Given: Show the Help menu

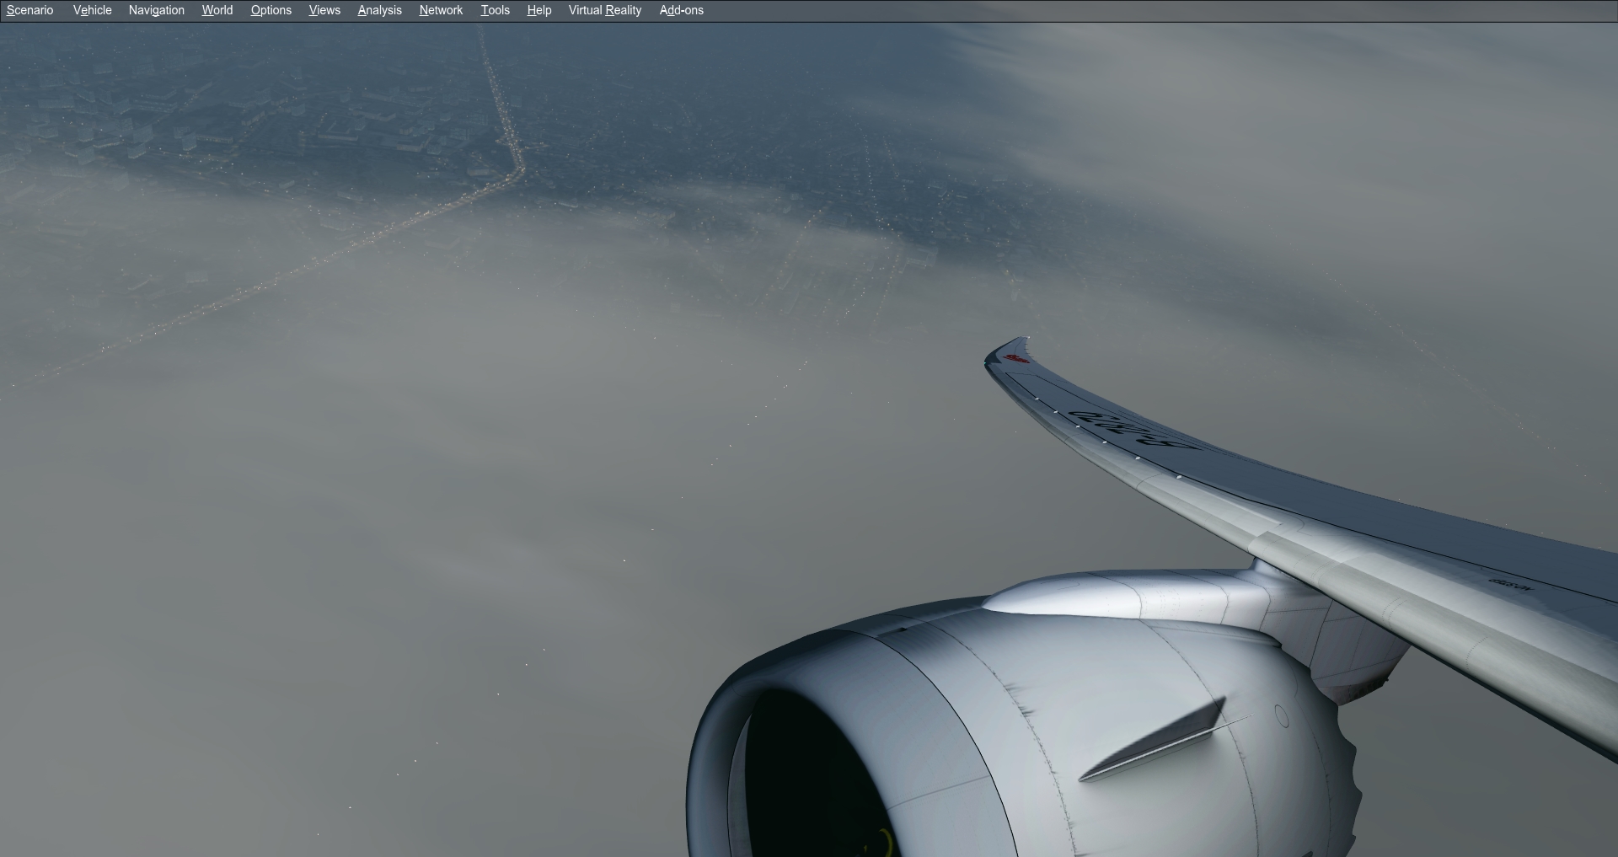Looking at the screenshot, I should click(538, 10).
